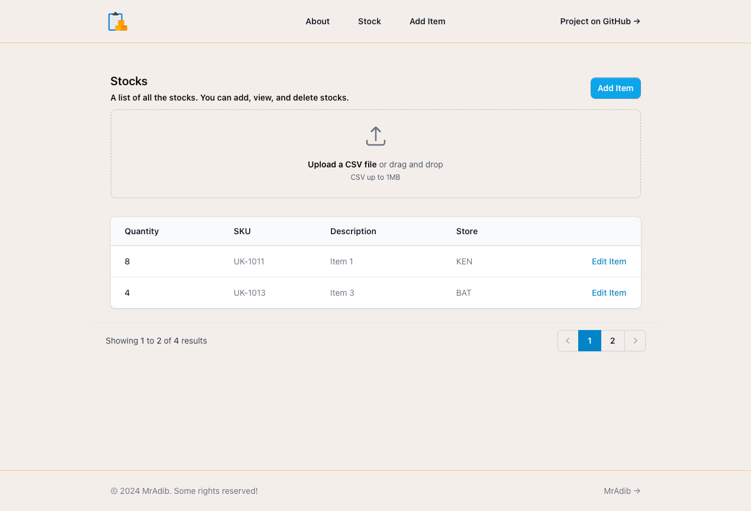Click the arrow icon next to MrAdib footer link

636,491
